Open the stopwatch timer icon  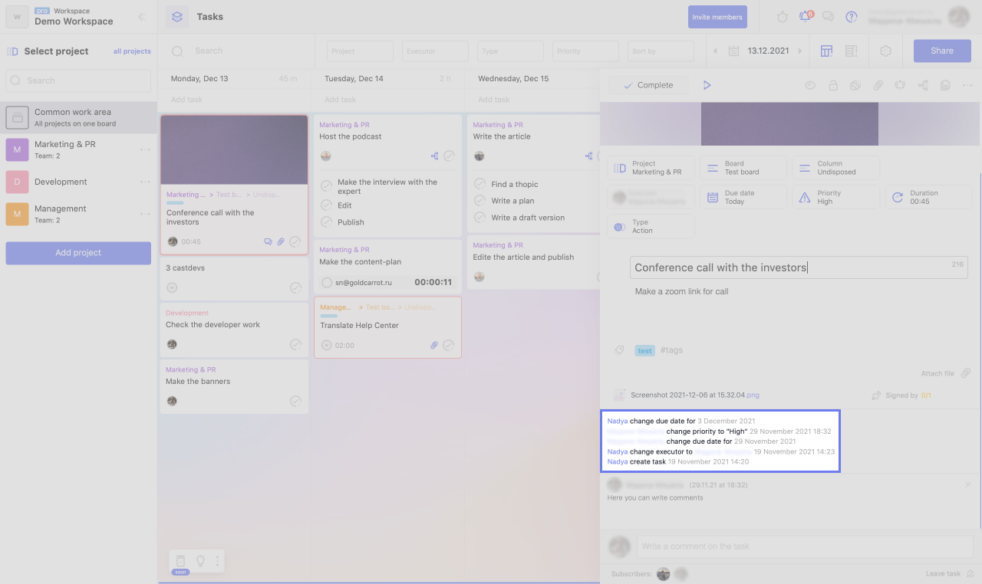coord(783,17)
